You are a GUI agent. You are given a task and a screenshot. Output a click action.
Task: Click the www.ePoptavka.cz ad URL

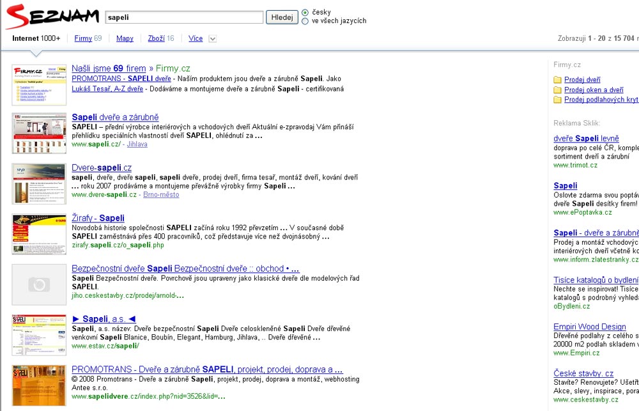(x=583, y=212)
